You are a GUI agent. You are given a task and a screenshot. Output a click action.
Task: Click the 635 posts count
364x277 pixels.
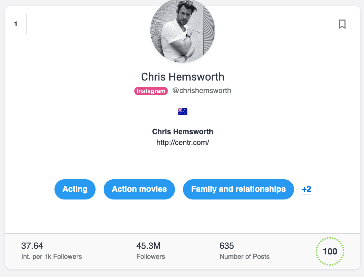[x=227, y=246]
